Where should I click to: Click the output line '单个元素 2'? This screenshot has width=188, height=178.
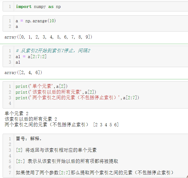(16, 114)
